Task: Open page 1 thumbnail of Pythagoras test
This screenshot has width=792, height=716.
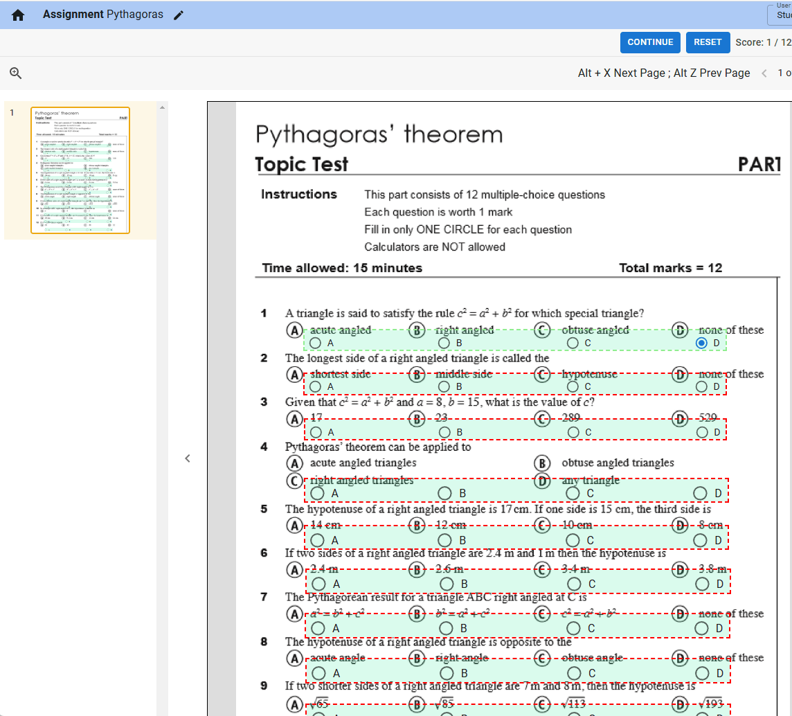Action: (x=80, y=170)
